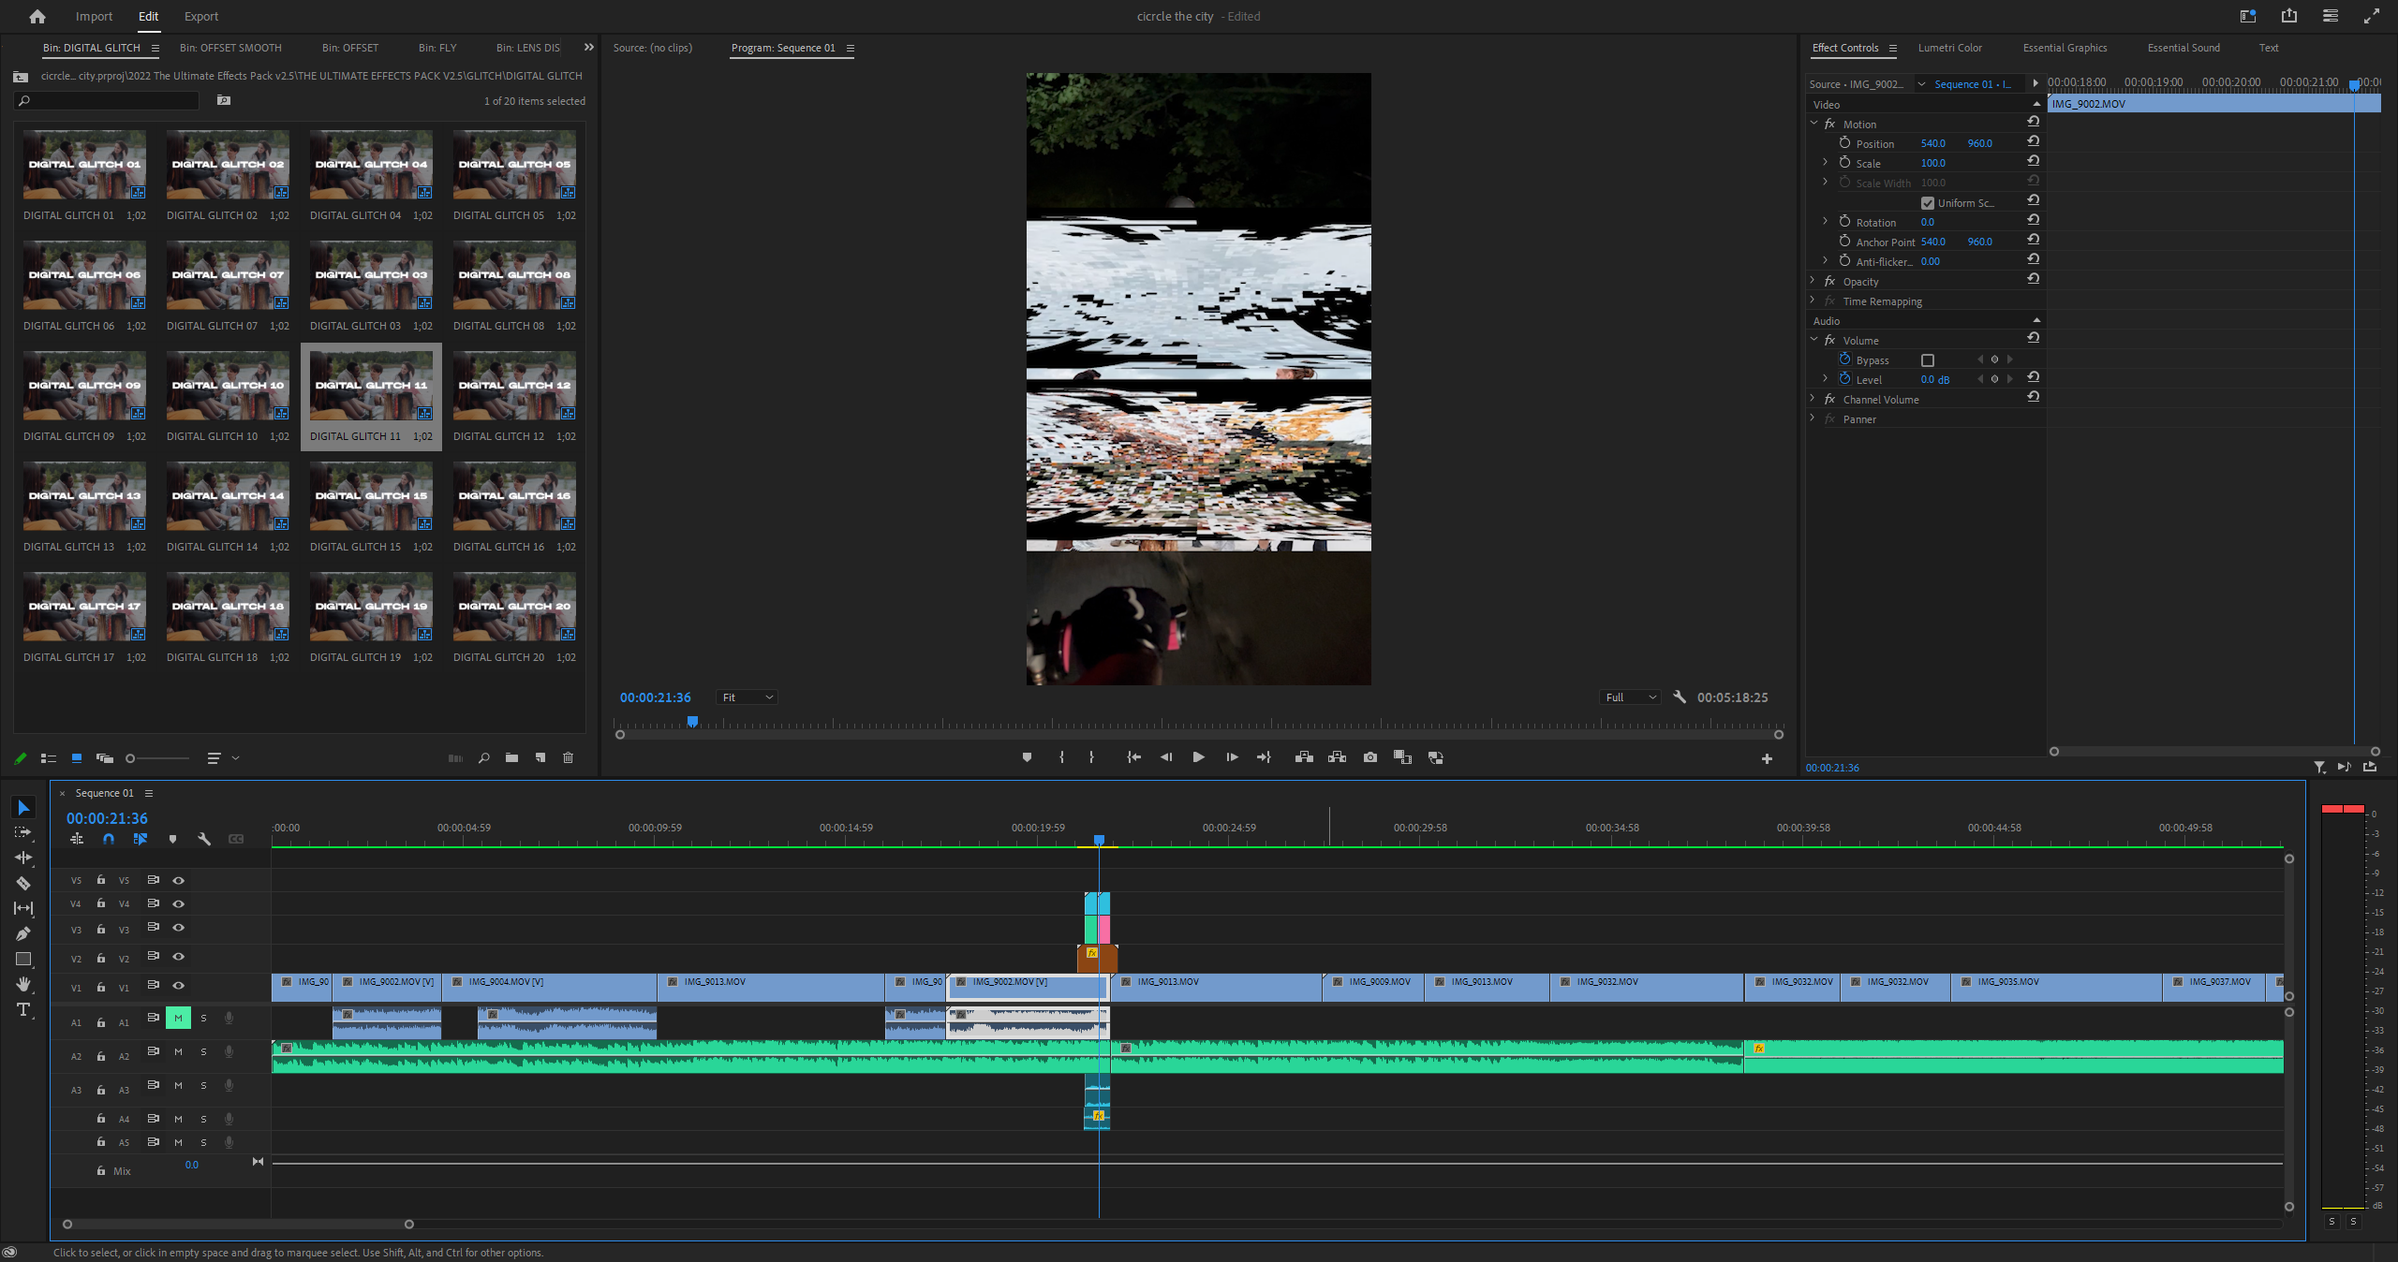
Task: Enable the Bypass checkbox under Volume
Action: coord(1927,360)
